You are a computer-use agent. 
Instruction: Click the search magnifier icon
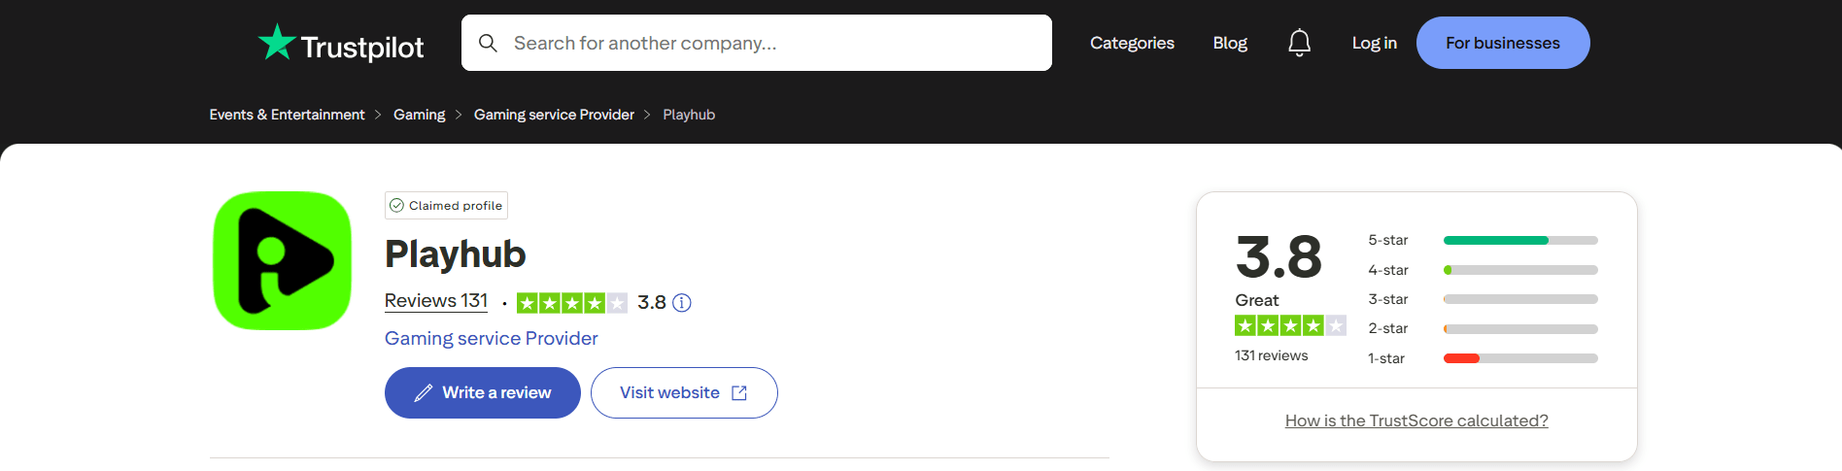coord(488,43)
